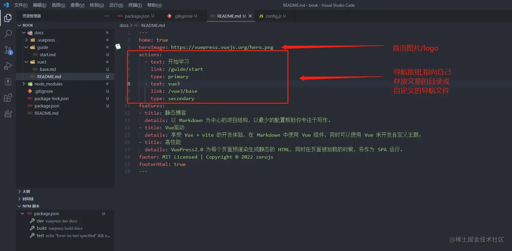Click the VS Code logo in title bar
The width and height of the screenshot is (512, 251).
(6, 5)
